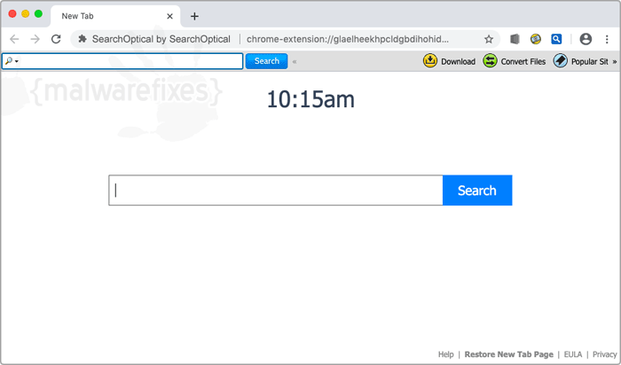Click the green Convert Files toolbar icon
This screenshot has height=365, width=621.
490,61
